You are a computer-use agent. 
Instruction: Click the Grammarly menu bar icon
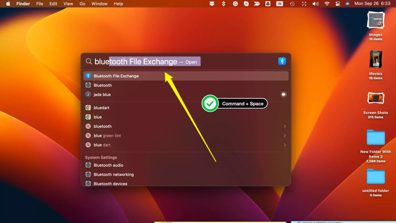(x=235, y=4)
